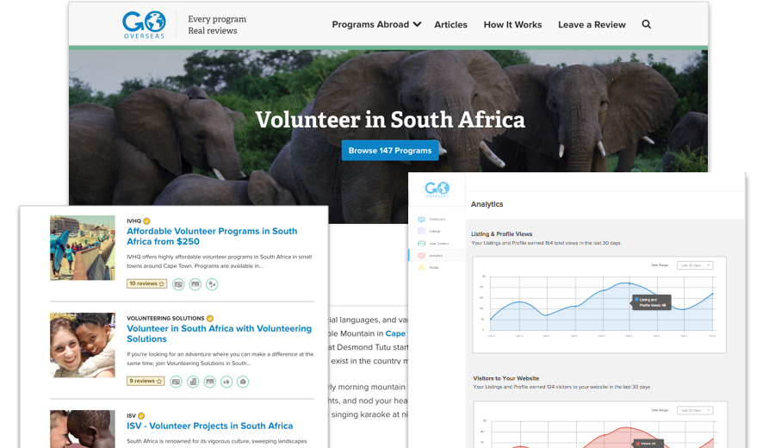Open the Articles menu item

450,24
